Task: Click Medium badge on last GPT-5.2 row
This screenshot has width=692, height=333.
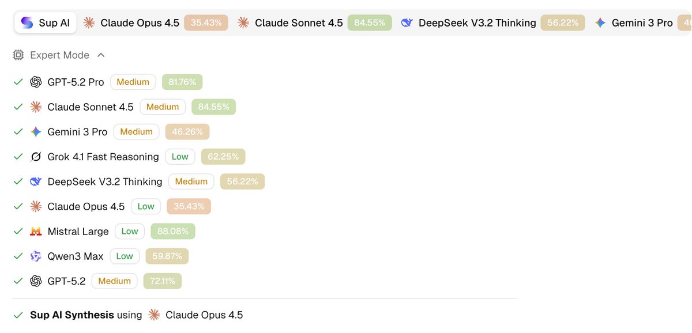Action: pos(115,281)
